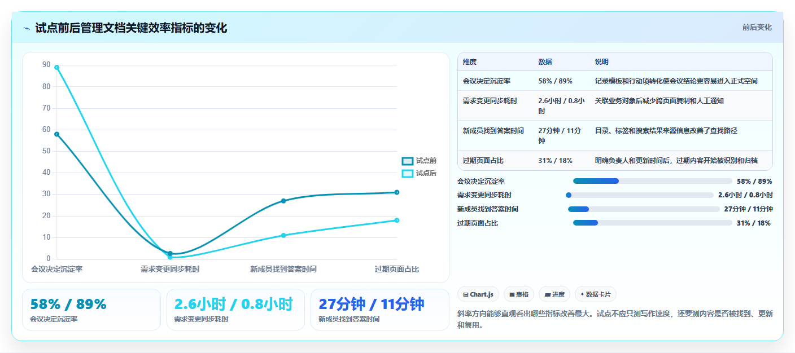795x353 pixels.
Task: Click the 表格 tag chip
Action: [519, 294]
